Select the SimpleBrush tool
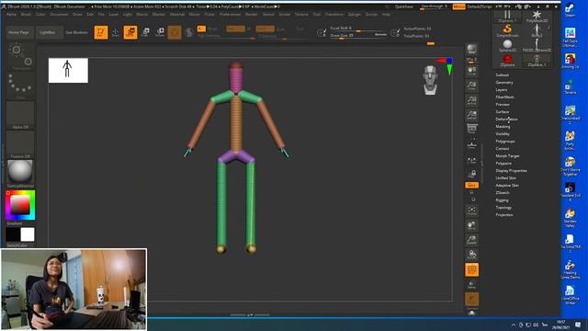Image resolution: width=588 pixels, height=331 pixels. coord(507,30)
